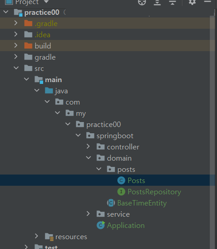
Task: Click the resources folder icon
Action: point(49,237)
